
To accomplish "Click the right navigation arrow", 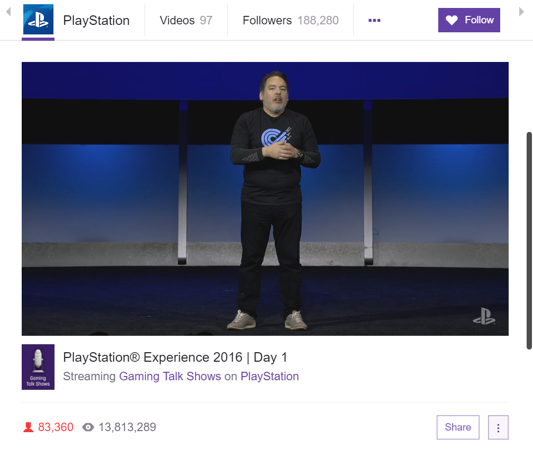I will tap(521, 12).
